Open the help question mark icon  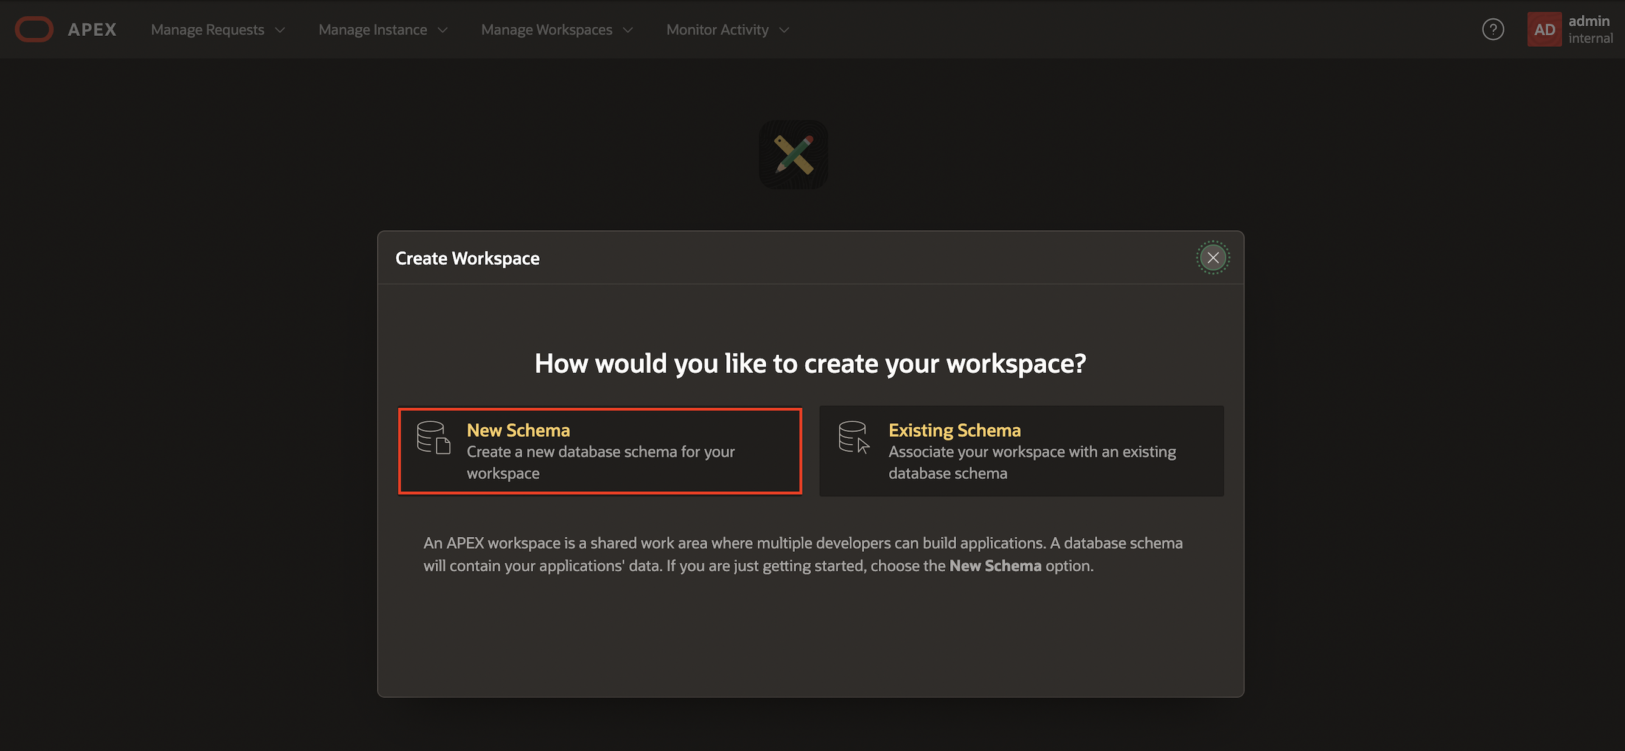(1492, 30)
